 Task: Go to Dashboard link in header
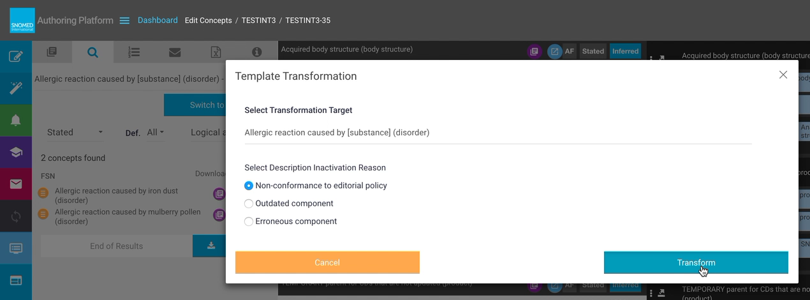(x=158, y=20)
